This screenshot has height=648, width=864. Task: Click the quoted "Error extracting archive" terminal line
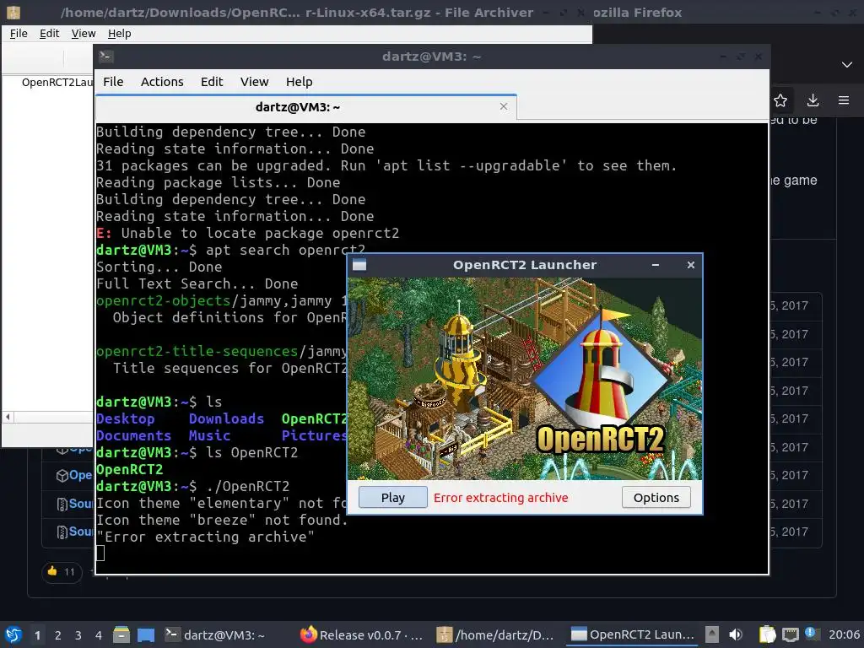pos(206,537)
